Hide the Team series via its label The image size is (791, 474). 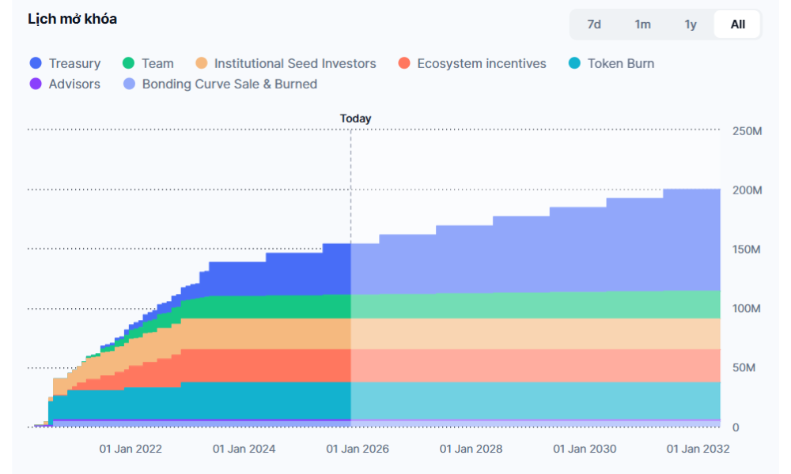coord(157,63)
